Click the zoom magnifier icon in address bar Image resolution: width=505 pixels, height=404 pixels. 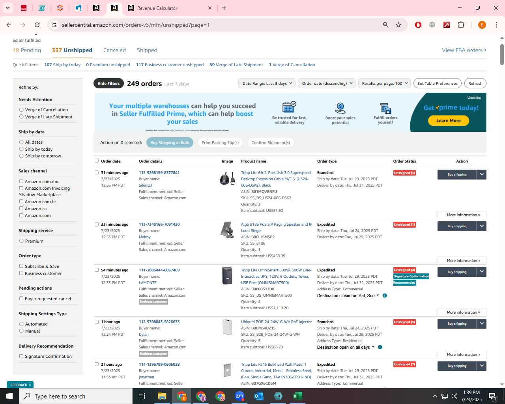pos(386,25)
